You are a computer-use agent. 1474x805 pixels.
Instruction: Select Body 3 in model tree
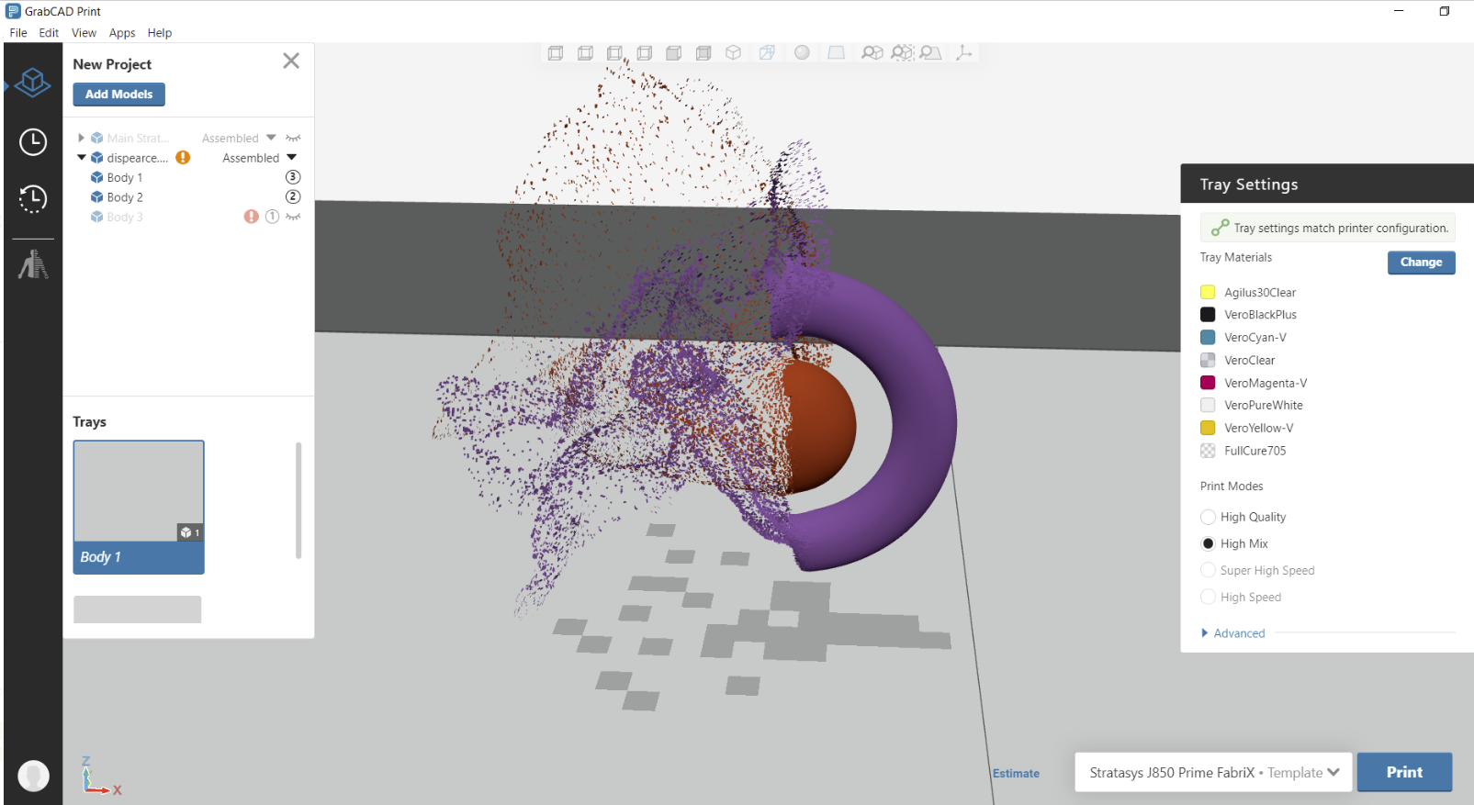coord(125,218)
